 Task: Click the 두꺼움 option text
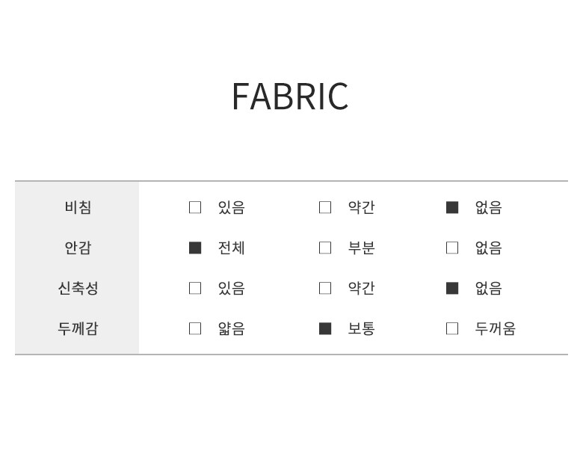tap(495, 328)
